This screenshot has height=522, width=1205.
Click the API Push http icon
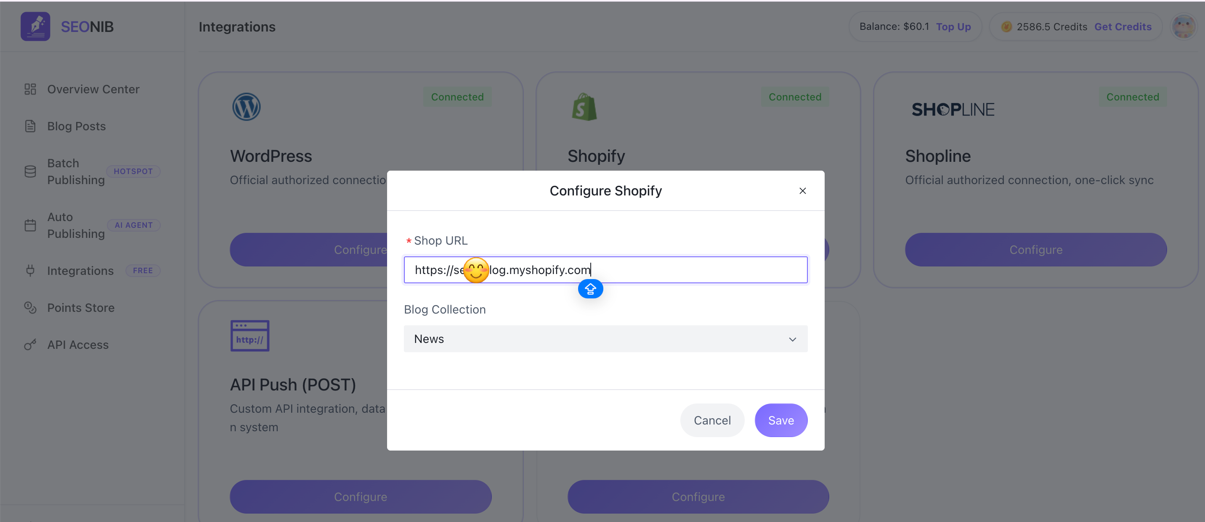(249, 335)
